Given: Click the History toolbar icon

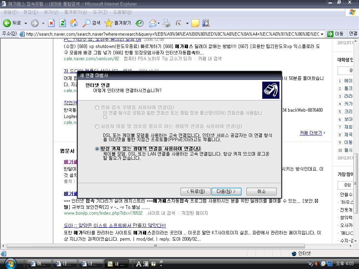Looking at the screenshot, I should coord(140,23).
